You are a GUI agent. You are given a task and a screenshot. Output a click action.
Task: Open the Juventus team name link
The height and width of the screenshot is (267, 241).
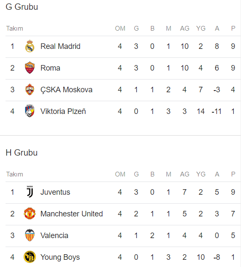coord(55,192)
